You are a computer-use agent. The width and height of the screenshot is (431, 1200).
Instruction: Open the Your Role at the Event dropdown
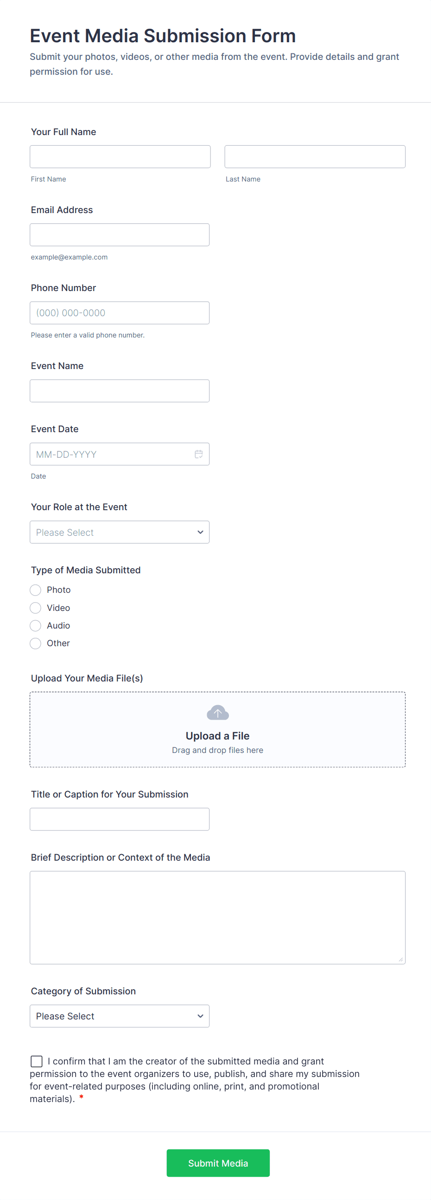[x=120, y=532]
